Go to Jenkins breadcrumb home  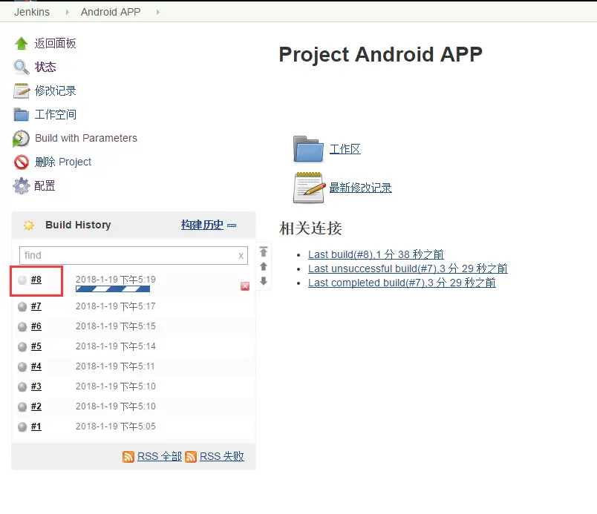tap(32, 12)
